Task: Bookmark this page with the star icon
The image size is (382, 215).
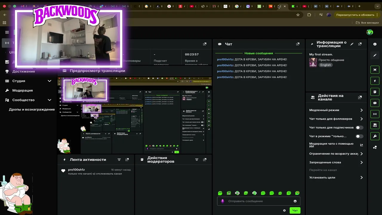Action: [298, 15]
